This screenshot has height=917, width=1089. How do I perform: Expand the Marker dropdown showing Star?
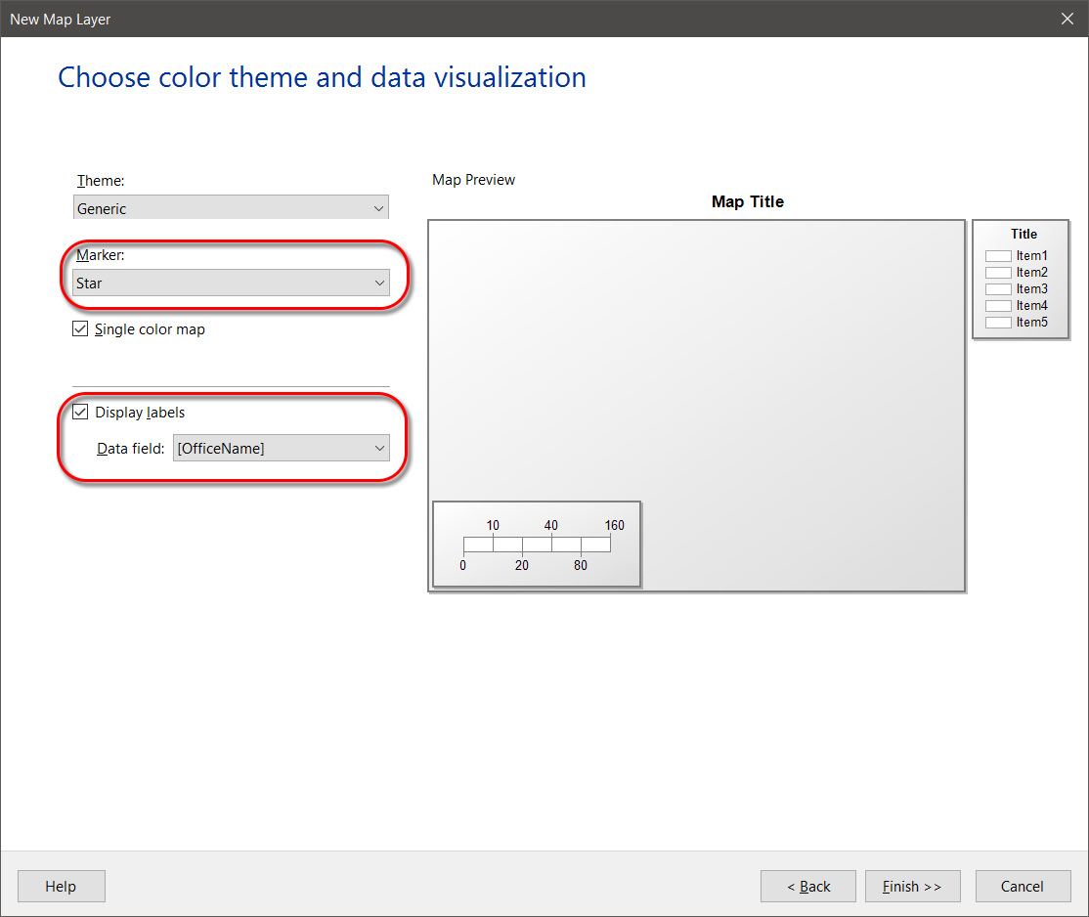[x=231, y=284]
